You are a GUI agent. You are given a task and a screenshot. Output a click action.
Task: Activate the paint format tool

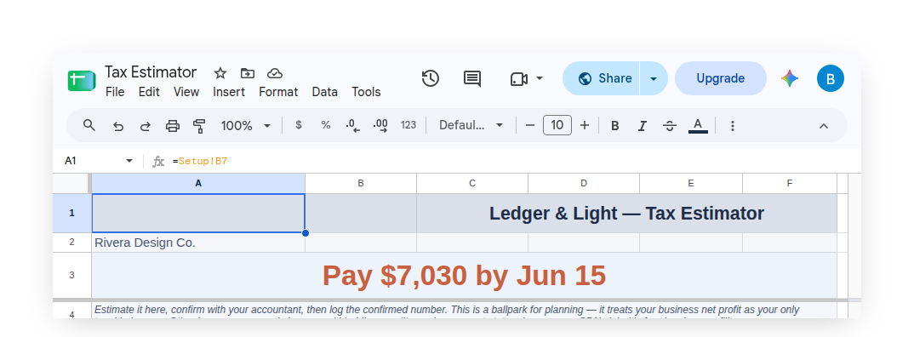click(x=199, y=126)
